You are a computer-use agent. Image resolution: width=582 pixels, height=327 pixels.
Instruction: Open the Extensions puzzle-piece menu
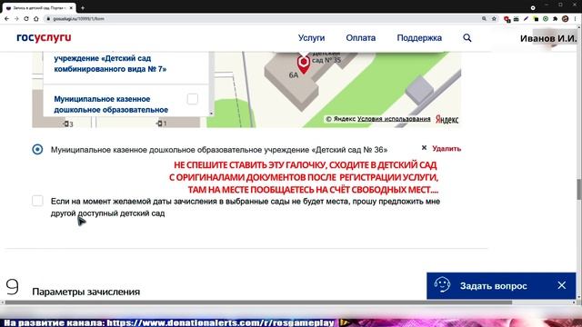pos(555,18)
